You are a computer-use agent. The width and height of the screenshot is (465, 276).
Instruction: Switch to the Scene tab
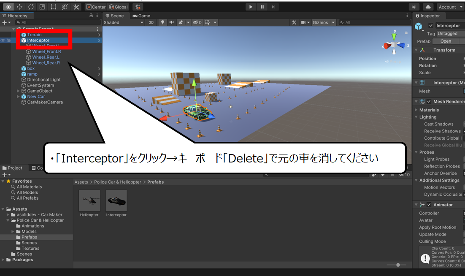point(114,16)
